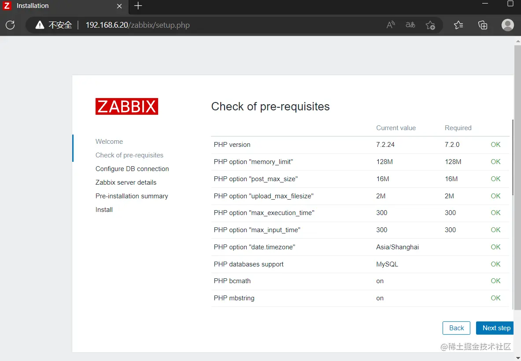Image resolution: width=521 pixels, height=361 pixels.
Task: Select Zabbix server details step
Action: tap(126, 182)
